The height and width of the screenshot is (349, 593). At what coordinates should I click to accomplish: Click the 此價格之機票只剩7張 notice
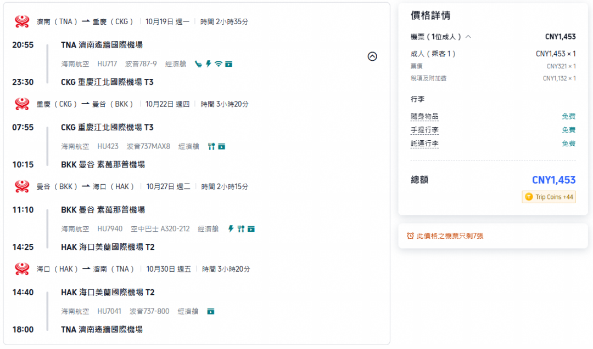point(450,236)
